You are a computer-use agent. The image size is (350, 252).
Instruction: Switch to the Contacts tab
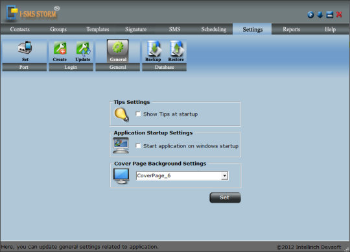[20, 29]
